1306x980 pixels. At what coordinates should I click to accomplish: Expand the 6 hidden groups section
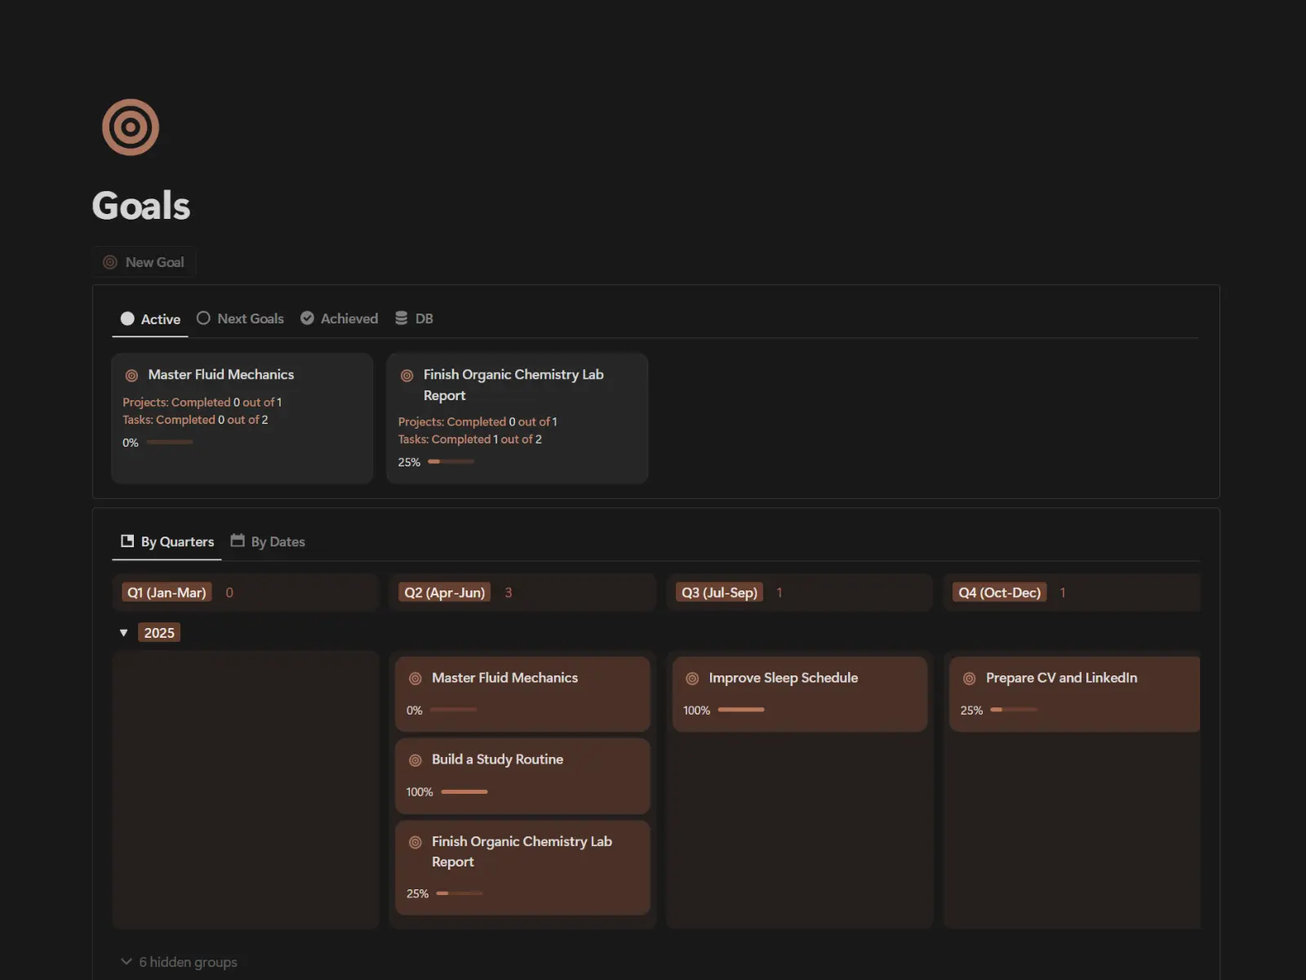tap(180, 962)
